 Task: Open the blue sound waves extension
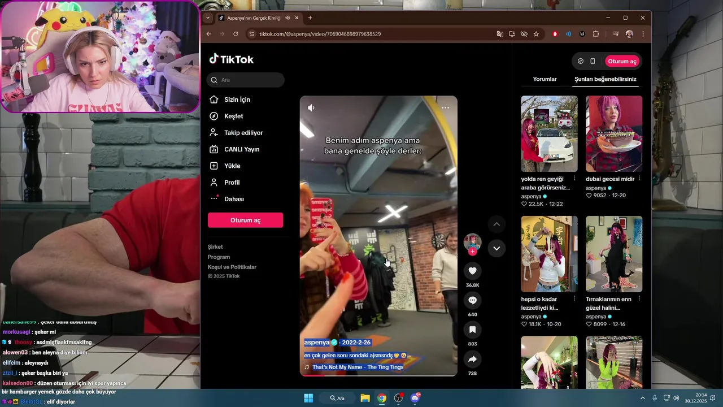(x=569, y=34)
